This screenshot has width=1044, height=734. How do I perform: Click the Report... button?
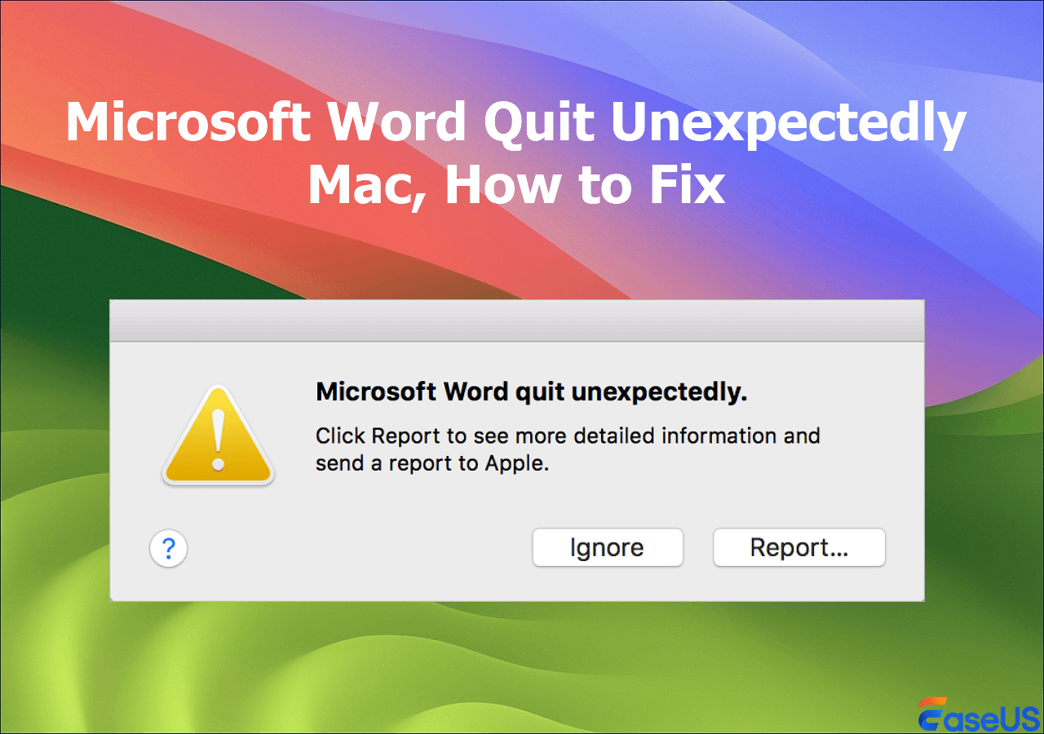tap(798, 547)
